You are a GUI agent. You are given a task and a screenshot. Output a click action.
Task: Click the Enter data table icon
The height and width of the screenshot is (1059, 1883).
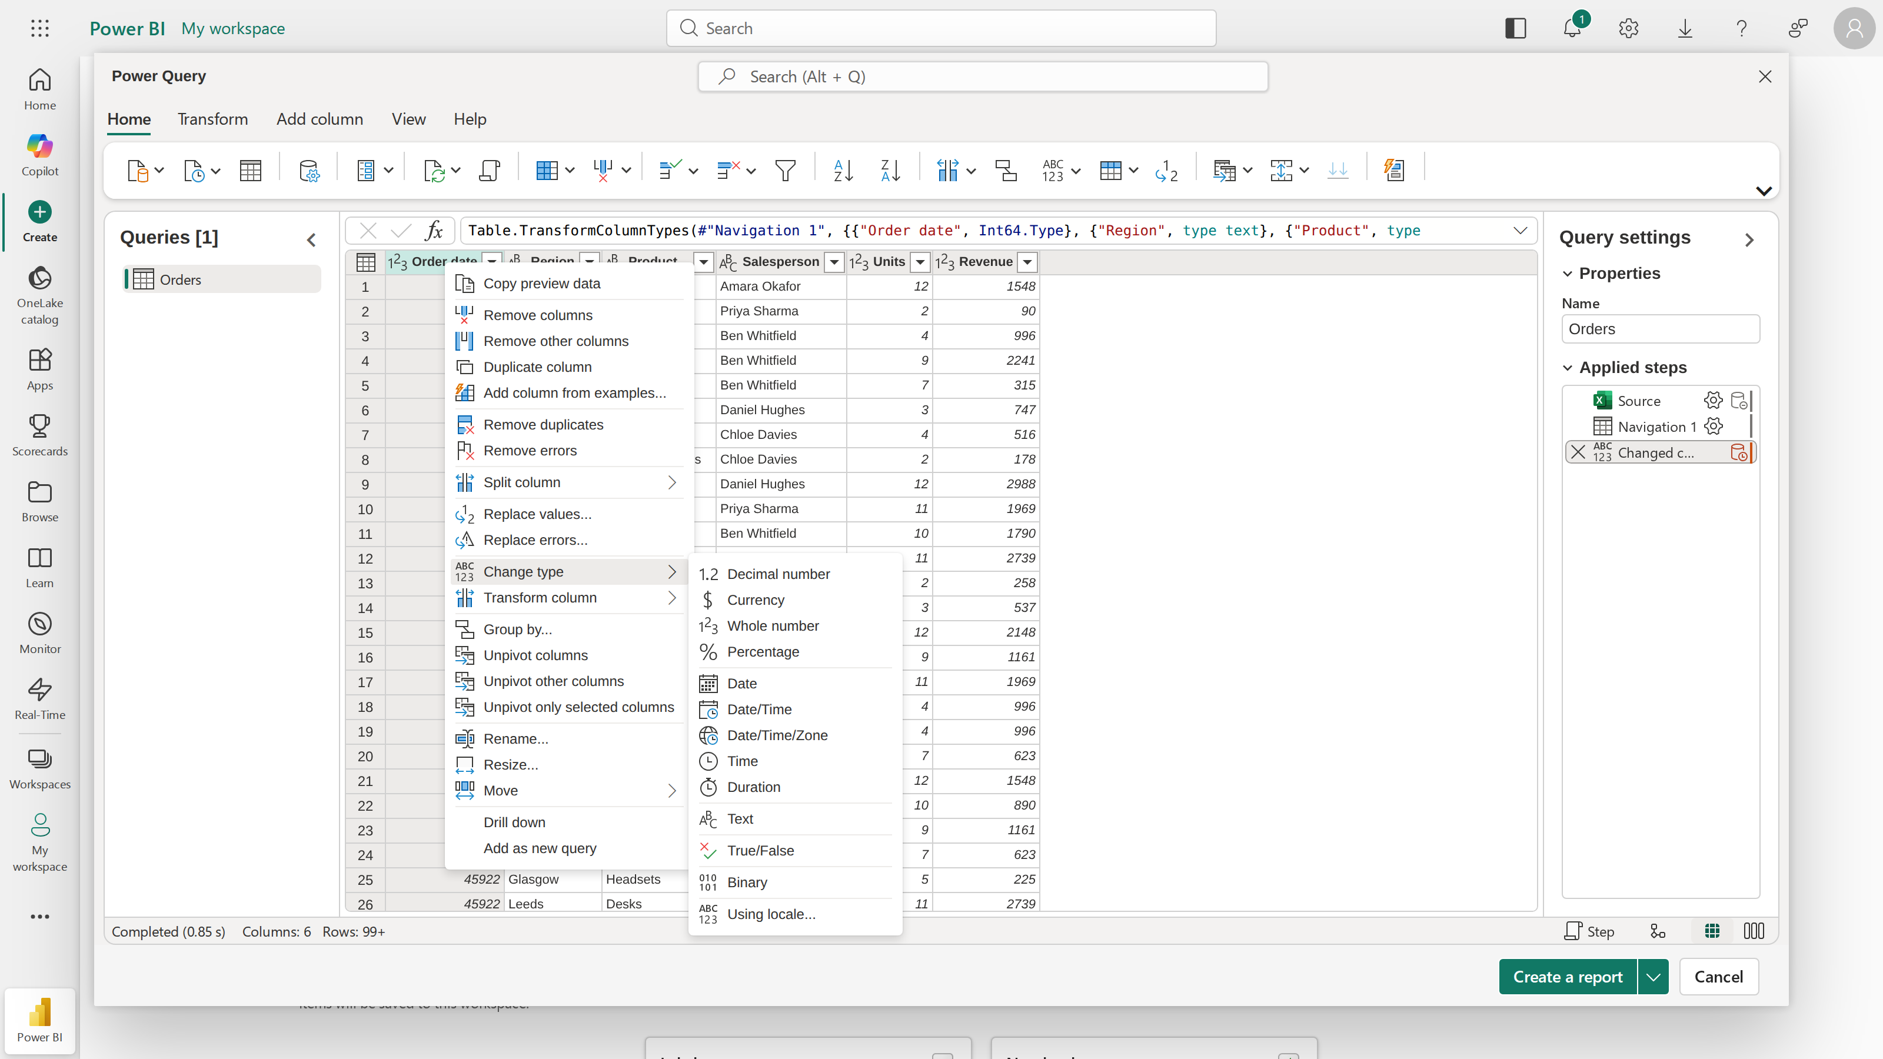tap(251, 170)
